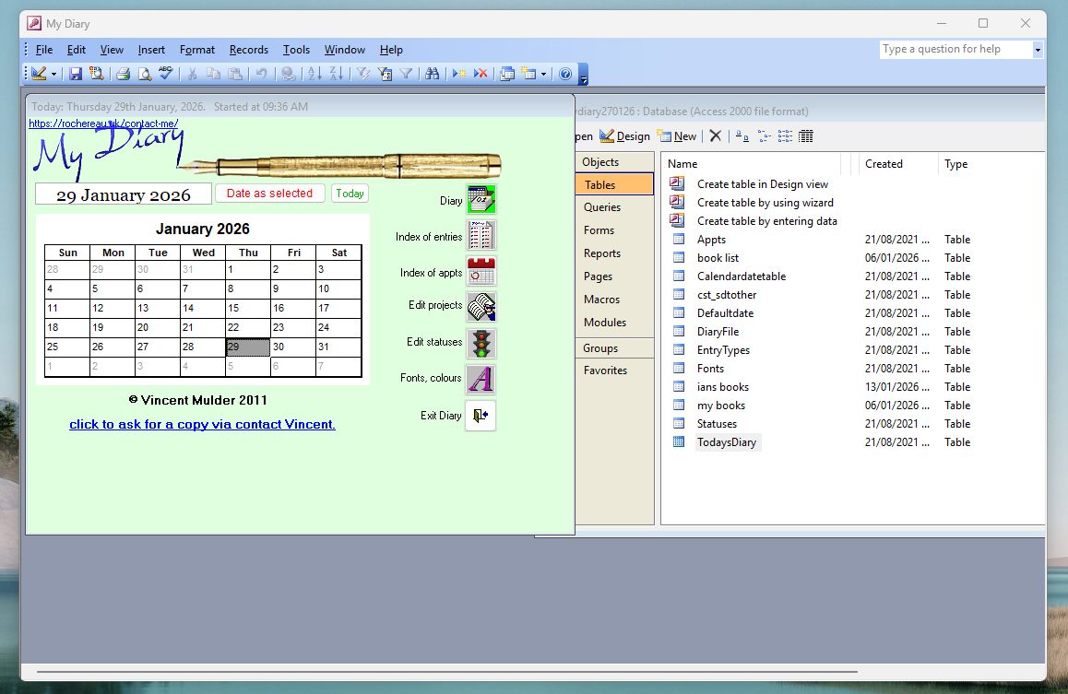
Task: Switch database window to Details view
Action: (806, 136)
